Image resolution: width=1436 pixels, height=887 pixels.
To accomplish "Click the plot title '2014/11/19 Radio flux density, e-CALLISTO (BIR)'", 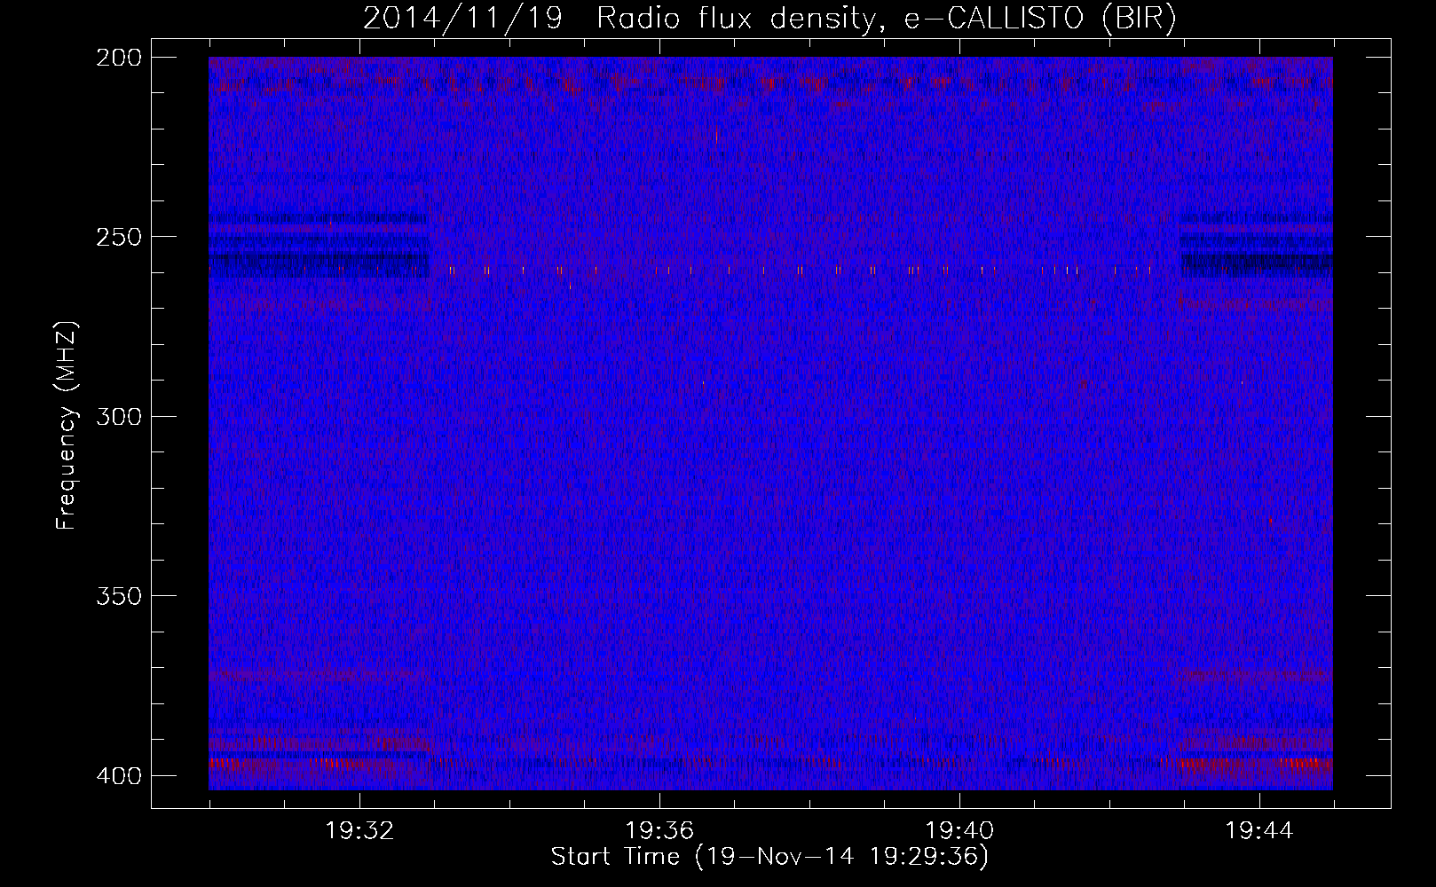I will point(769,18).
